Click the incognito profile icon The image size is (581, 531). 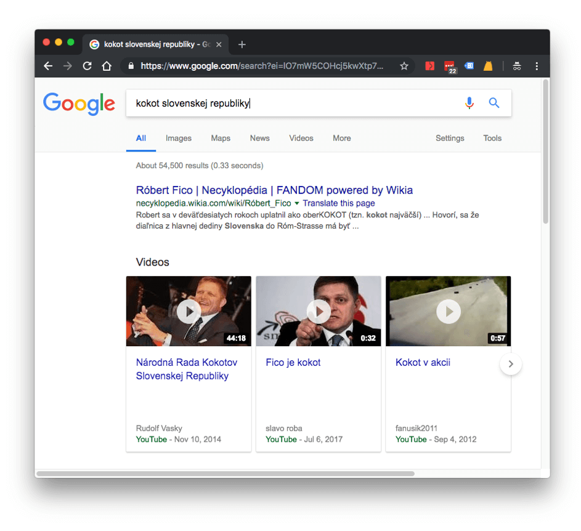pos(517,66)
